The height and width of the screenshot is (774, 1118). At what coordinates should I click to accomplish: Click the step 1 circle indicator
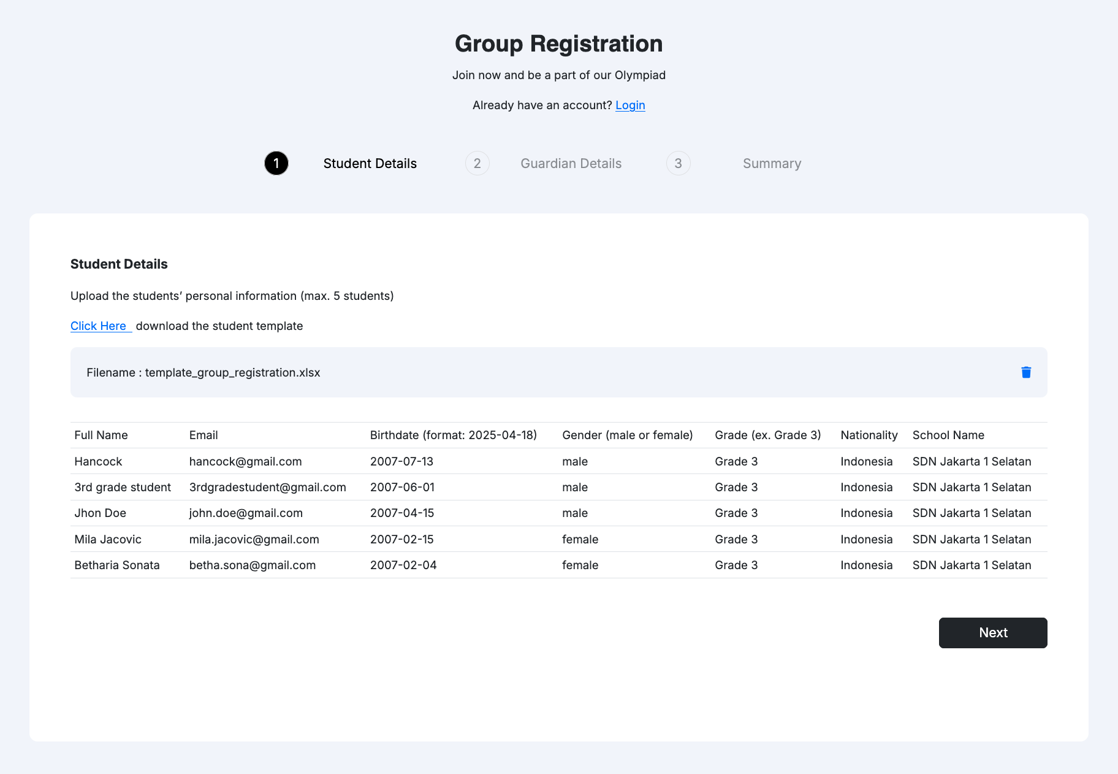click(276, 163)
